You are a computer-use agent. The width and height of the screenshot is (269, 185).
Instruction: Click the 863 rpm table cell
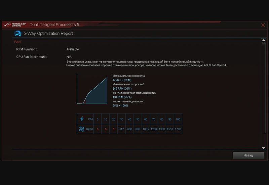pyautogui.click(x=138, y=129)
